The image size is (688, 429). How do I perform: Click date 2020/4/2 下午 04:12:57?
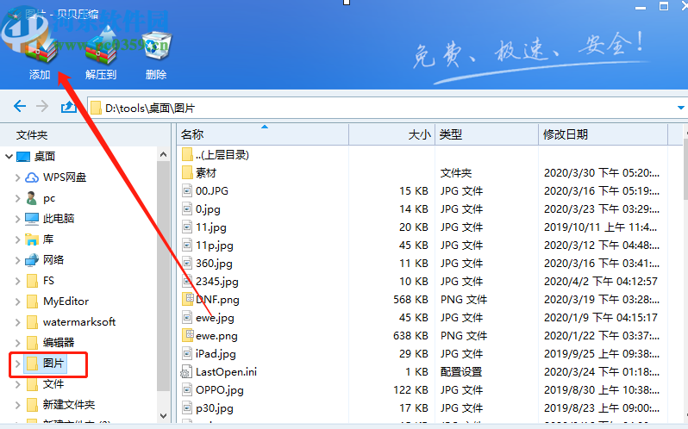pyautogui.click(x=601, y=282)
